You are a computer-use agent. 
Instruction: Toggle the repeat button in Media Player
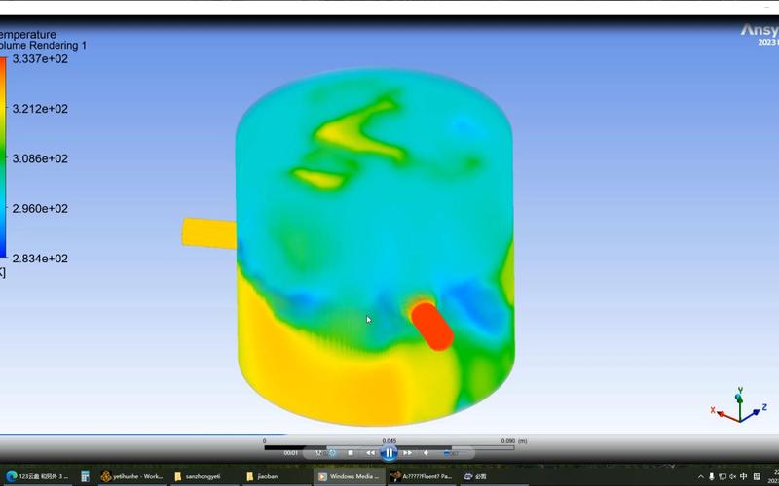tap(332, 453)
